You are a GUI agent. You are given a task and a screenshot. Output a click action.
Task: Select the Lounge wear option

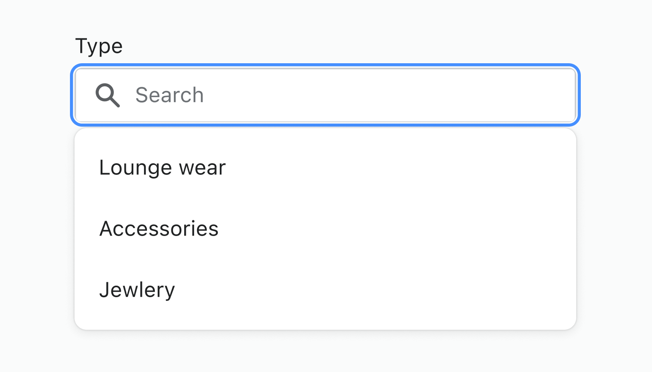pos(163,168)
